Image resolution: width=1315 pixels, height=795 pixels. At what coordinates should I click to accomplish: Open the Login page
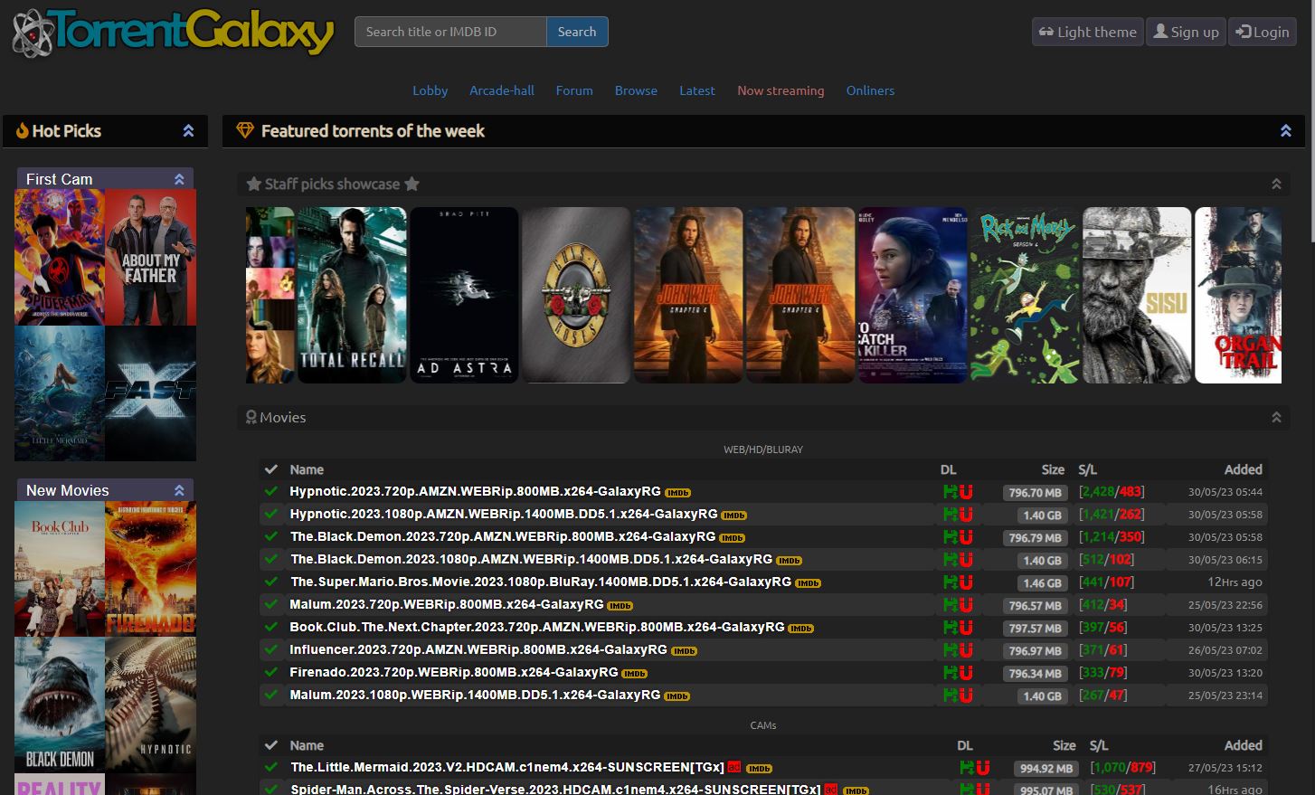click(x=1263, y=32)
